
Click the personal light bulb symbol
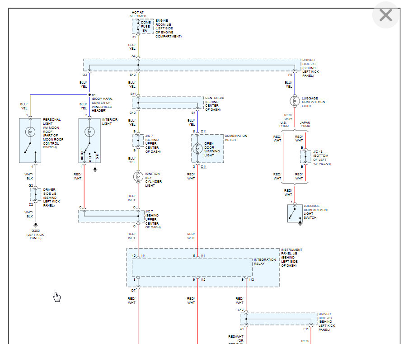30,132
